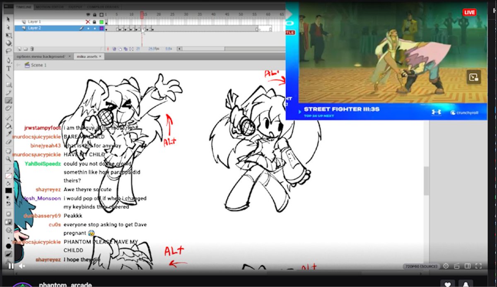
Task: Switch to OUTPUT tab
Action: coord(75,7)
